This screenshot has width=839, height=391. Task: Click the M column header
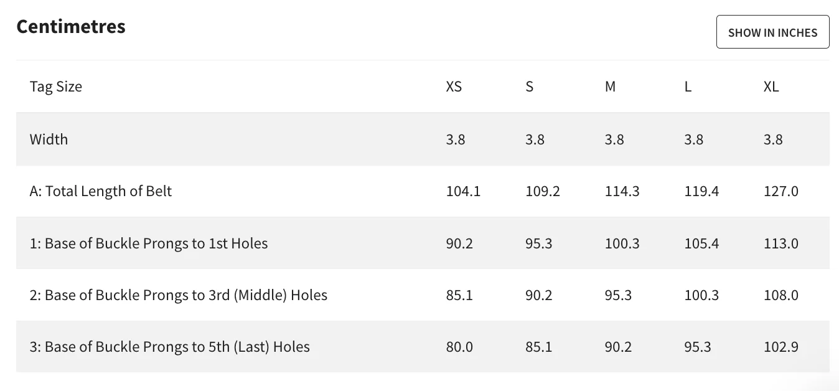click(610, 87)
